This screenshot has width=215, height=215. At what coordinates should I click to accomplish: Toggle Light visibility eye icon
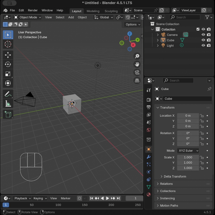click(203, 45)
